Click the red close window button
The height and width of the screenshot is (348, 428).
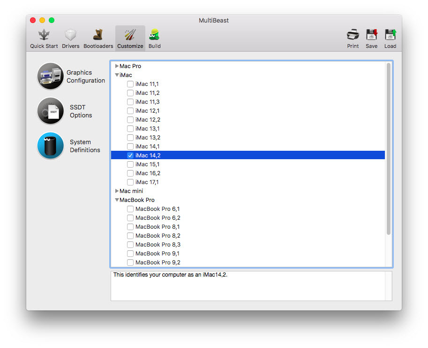point(33,20)
